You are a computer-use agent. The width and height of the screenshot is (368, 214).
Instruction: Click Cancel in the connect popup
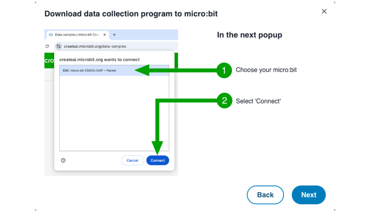[133, 160]
